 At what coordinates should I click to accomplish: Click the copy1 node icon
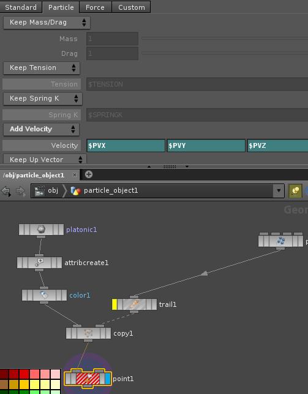(x=88, y=333)
